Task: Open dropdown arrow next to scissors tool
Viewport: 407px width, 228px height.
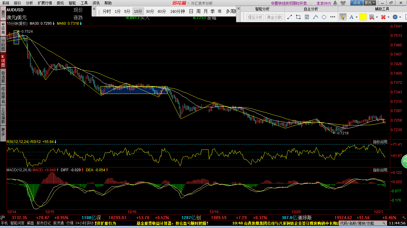Action: (377, 17)
